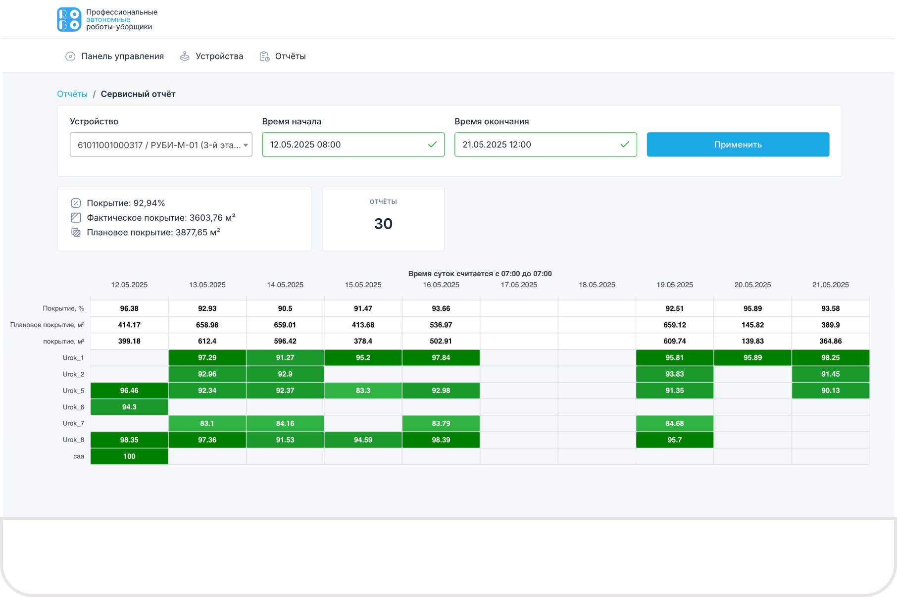Select the 21.05.2025 column header
The height and width of the screenshot is (597, 897).
[831, 285]
